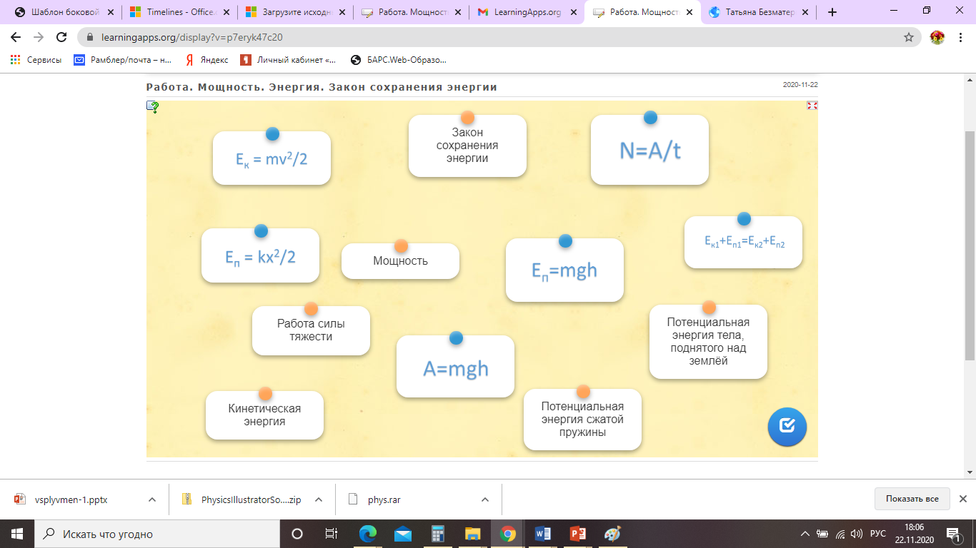Click the Искать что угодно search box

157,533
